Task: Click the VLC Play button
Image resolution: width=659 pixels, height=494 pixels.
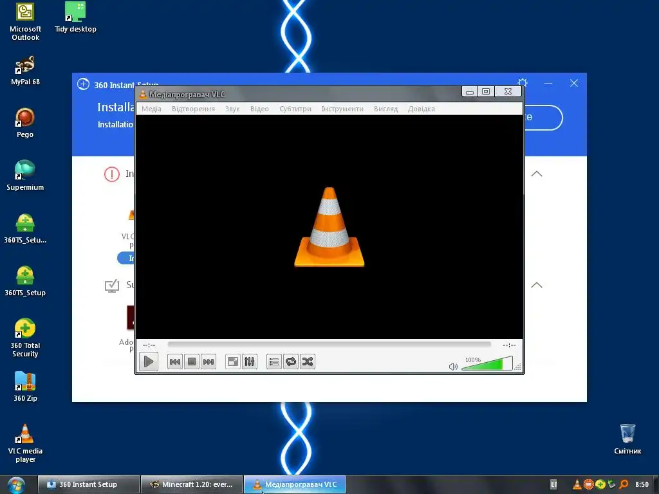Action: tap(149, 361)
